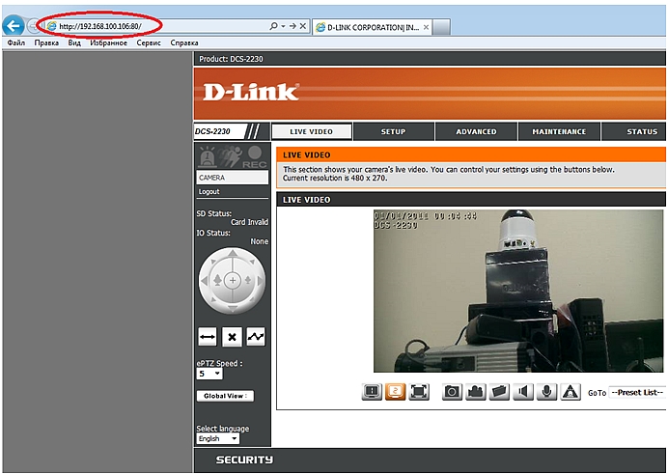Screen dimensions: 668x474
Task: Click the Global View button
Action: (224, 396)
